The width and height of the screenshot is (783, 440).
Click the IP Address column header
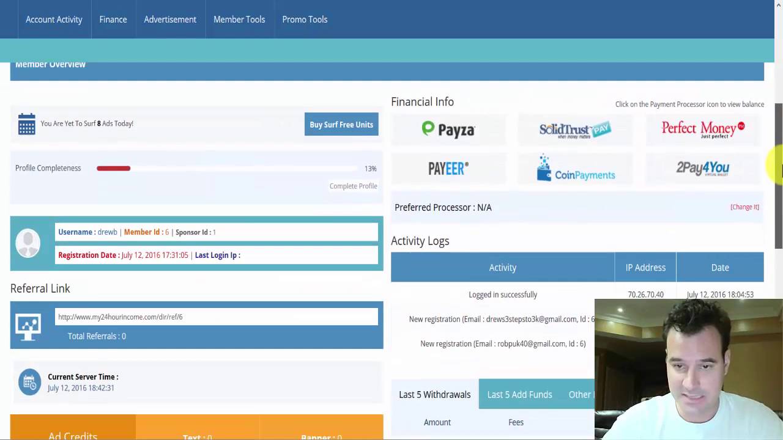point(645,267)
